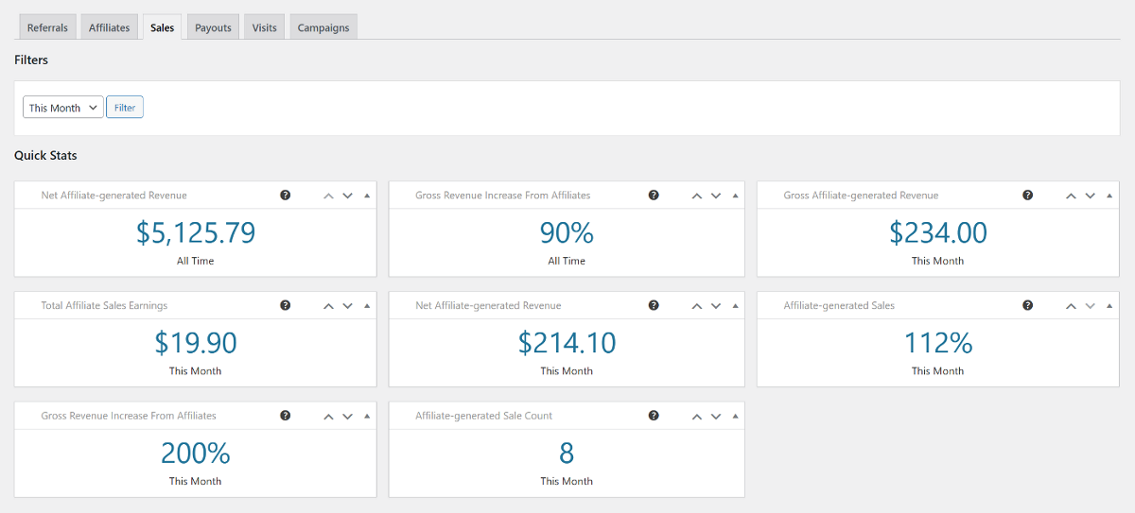1135x513 pixels.
Task: Open the This Month date range dropdown
Action: coord(63,108)
